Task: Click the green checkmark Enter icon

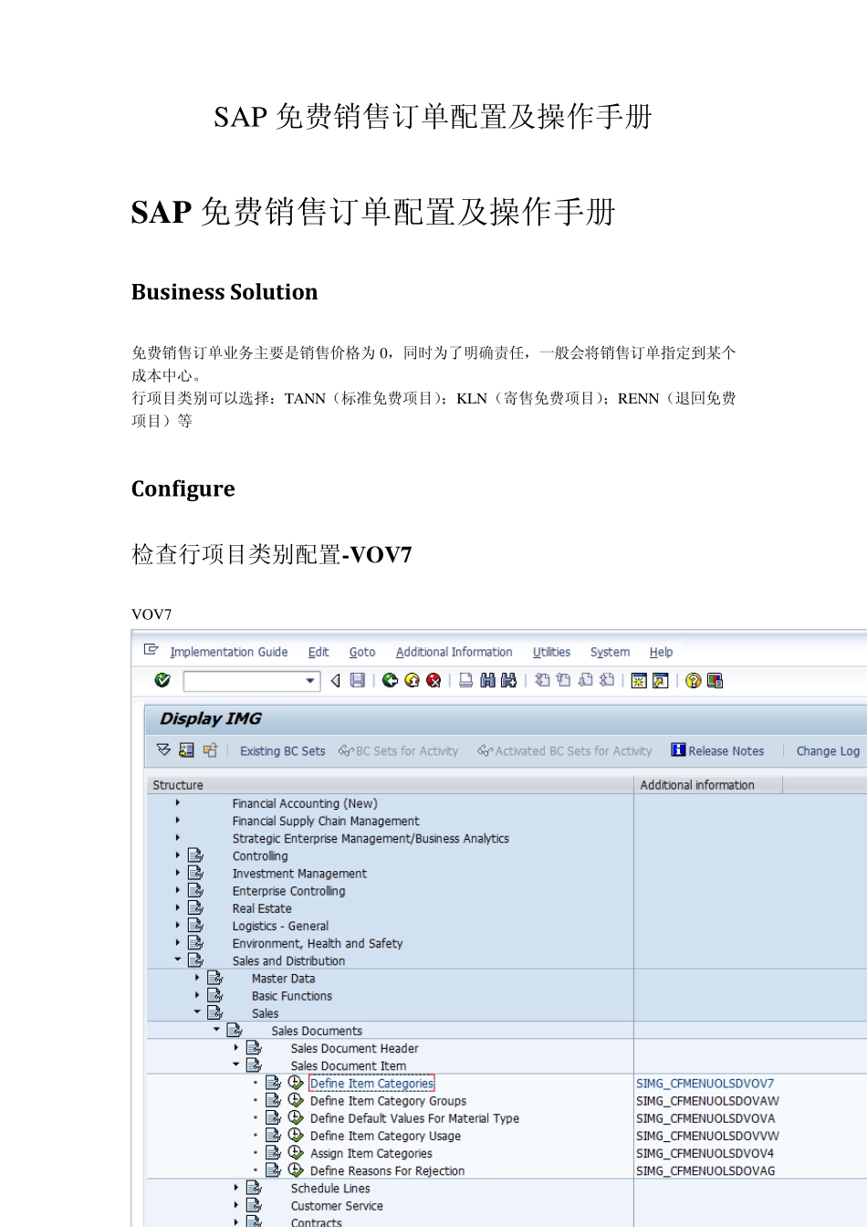Action: [x=162, y=680]
